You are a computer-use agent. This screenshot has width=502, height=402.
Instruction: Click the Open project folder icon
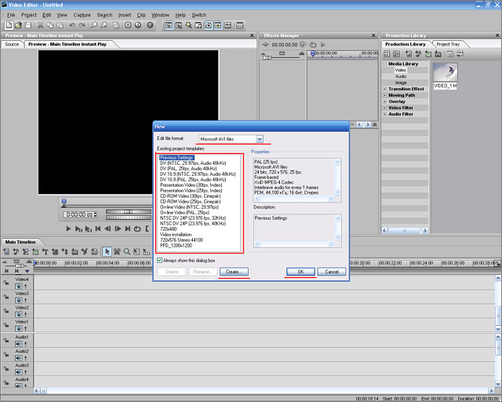point(18,25)
